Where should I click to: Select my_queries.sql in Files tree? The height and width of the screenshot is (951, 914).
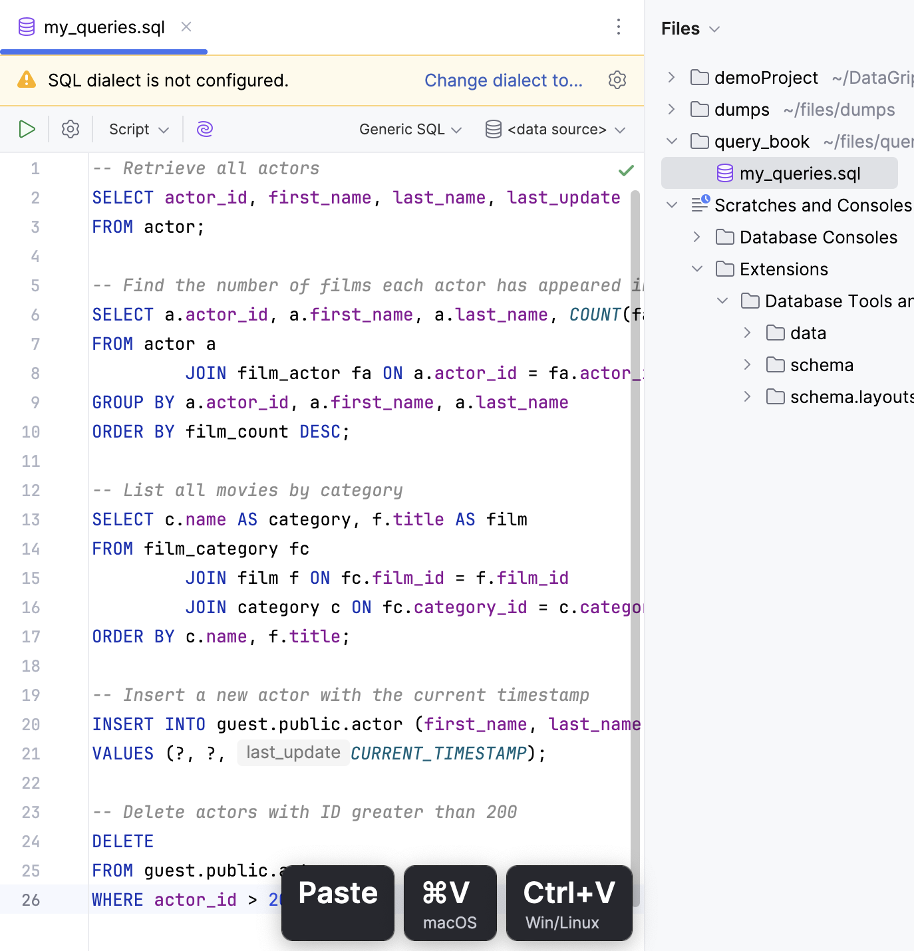tap(780, 173)
